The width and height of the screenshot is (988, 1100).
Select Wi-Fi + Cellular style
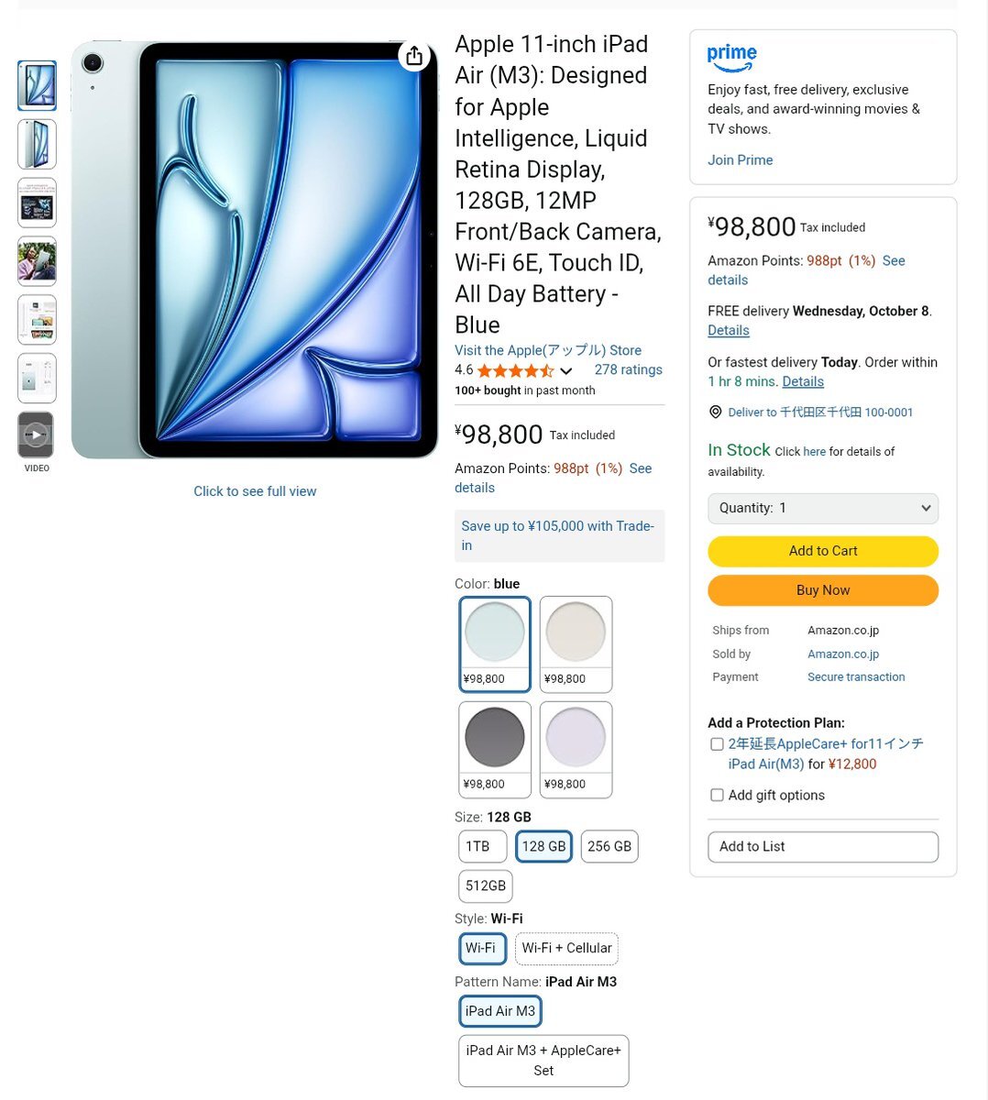point(566,949)
